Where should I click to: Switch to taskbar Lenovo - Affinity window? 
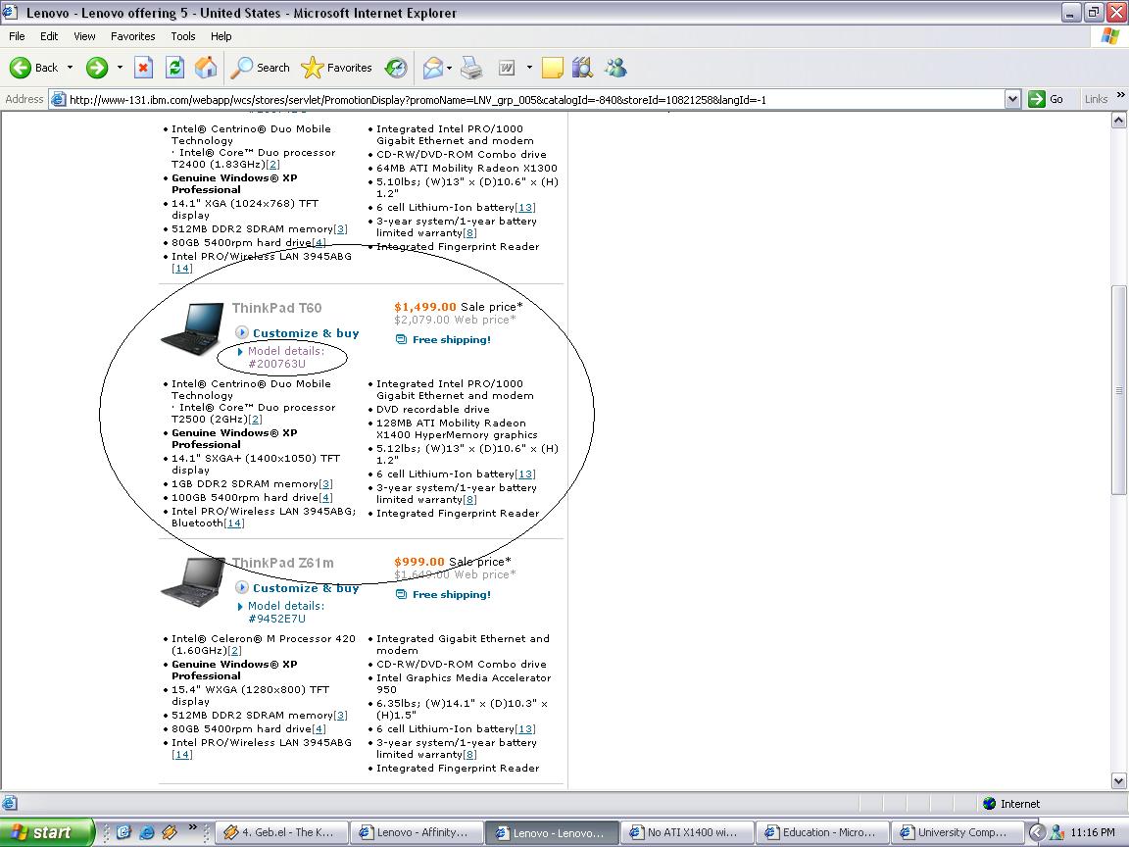click(x=416, y=832)
